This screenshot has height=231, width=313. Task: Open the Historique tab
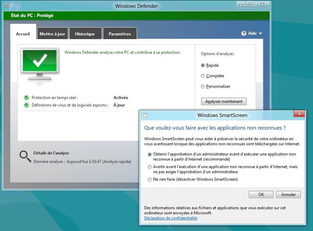[x=85, y=34]
